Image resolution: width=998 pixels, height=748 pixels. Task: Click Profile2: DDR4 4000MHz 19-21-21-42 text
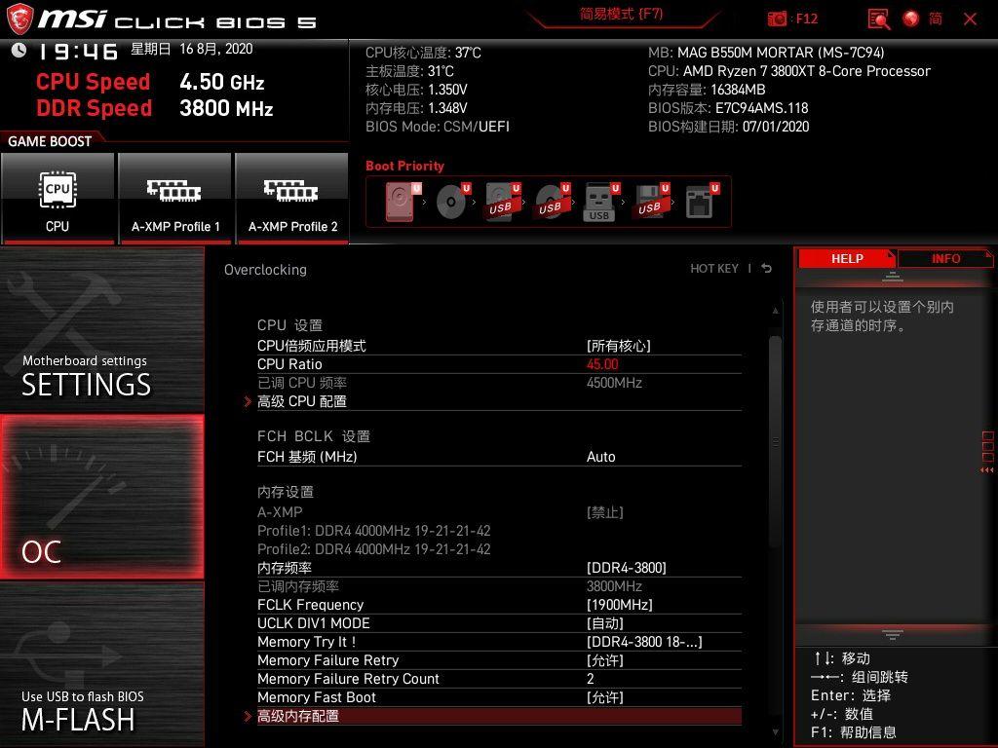373,549
